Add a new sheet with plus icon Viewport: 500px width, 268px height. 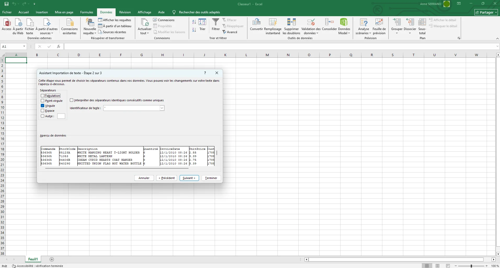pos(52,259)
